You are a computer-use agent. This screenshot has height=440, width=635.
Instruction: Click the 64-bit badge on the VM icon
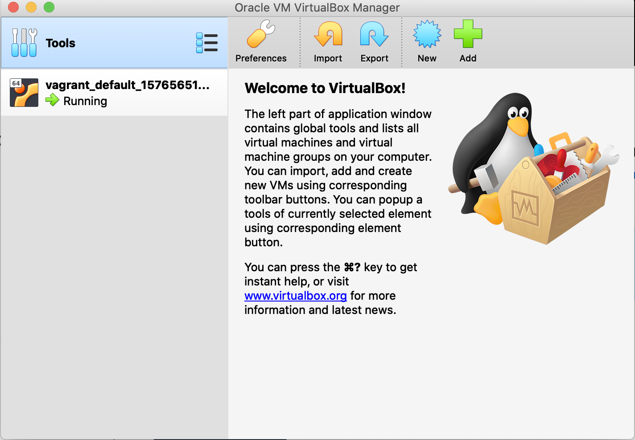tap(16, 83)
